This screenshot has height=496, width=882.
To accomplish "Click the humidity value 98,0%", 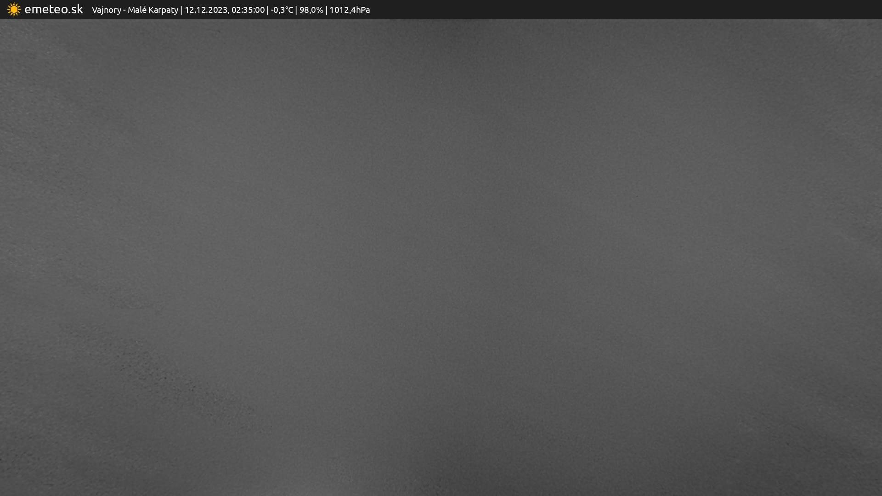I will [x=311, y=10].
